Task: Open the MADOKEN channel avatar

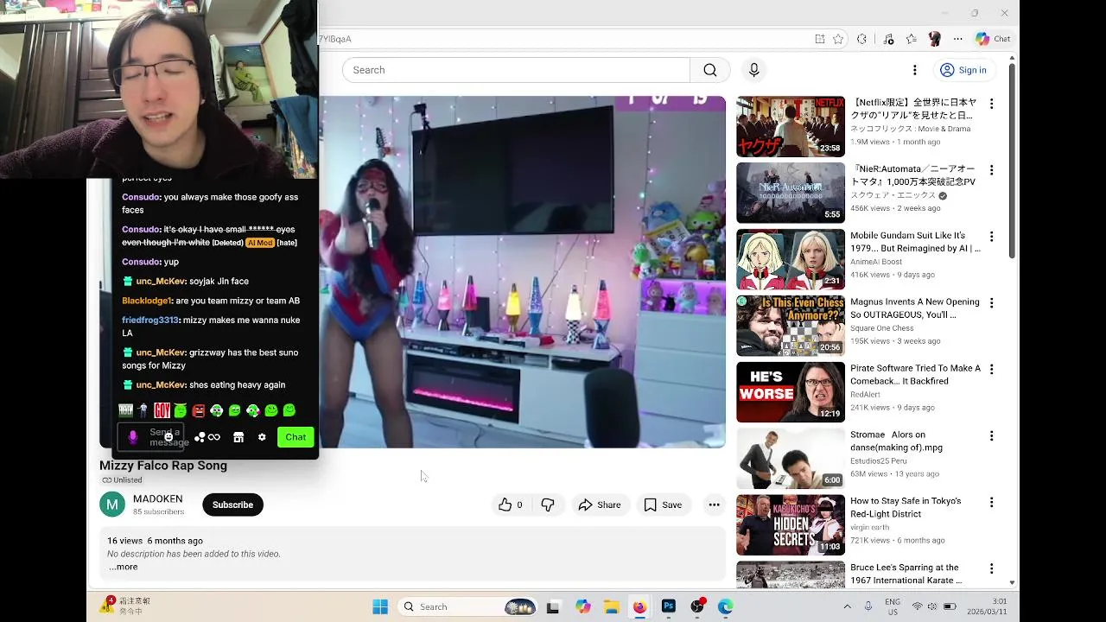Action: (x=112, y=505)
